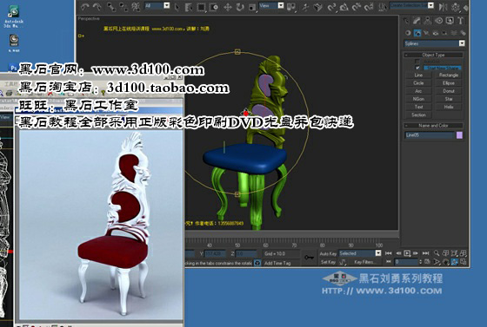This screenshot has height=327, width=487.
Task: Activate the Select and Rotate tool
Action: (240, 7)
